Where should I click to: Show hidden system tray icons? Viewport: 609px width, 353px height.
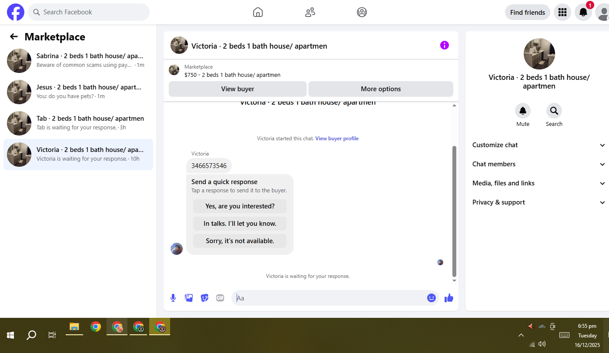point(521,335)
